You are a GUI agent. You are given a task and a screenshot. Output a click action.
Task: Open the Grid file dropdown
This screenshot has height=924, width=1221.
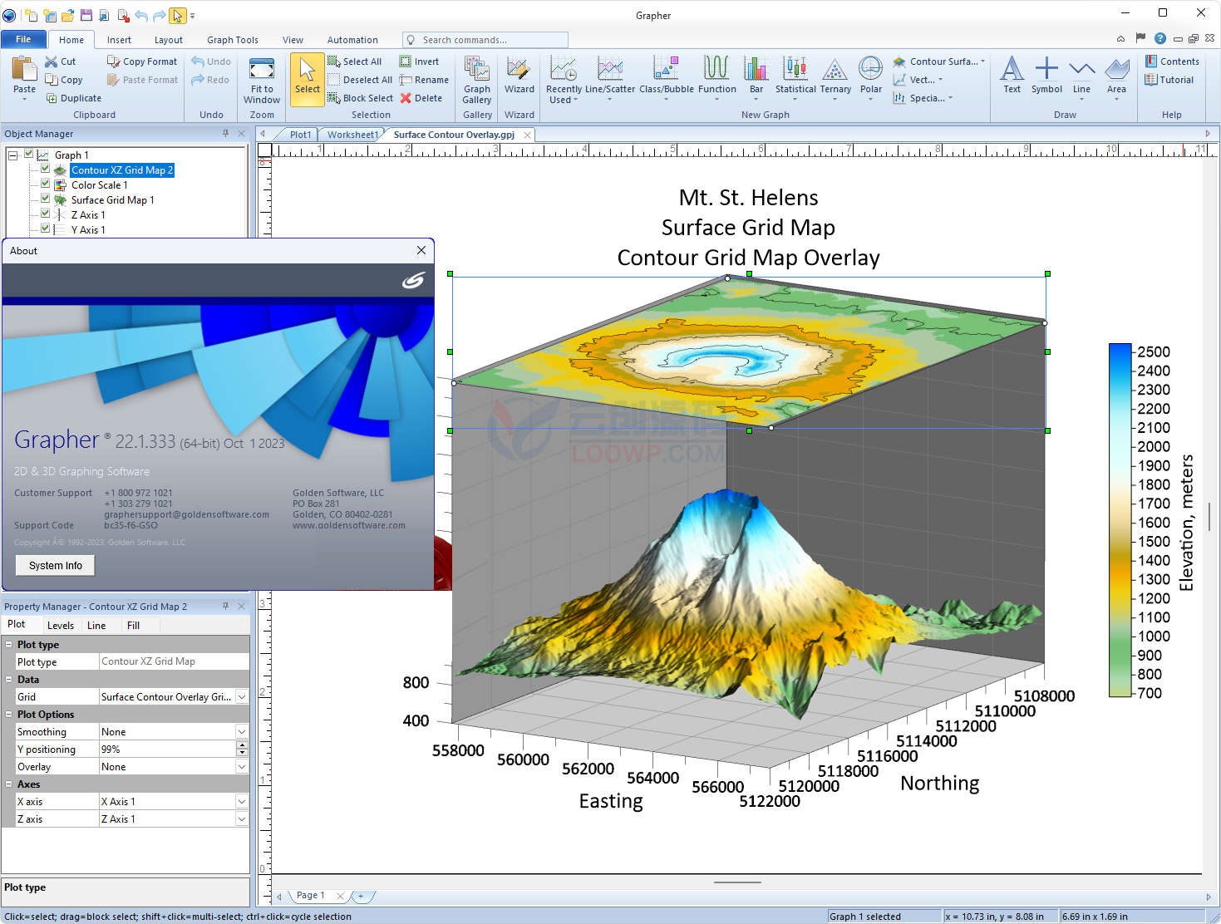(242, 697)
